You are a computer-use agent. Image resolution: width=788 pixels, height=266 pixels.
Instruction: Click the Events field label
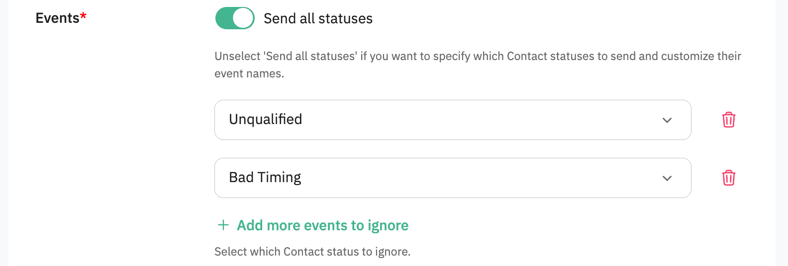[57, 18]
